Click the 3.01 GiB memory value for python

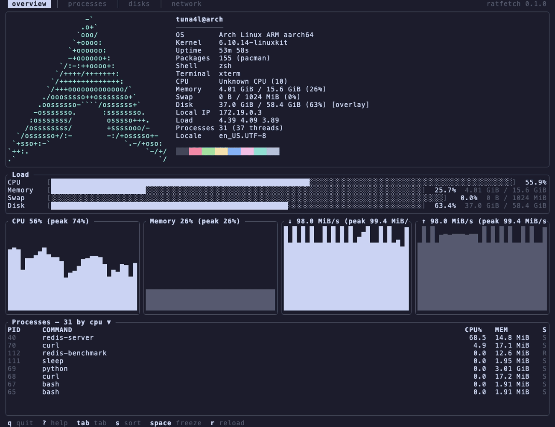click(x=512, y=369)
